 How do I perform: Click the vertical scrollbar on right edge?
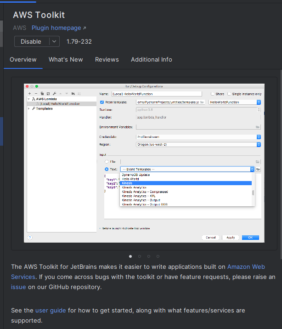[281, 164]
